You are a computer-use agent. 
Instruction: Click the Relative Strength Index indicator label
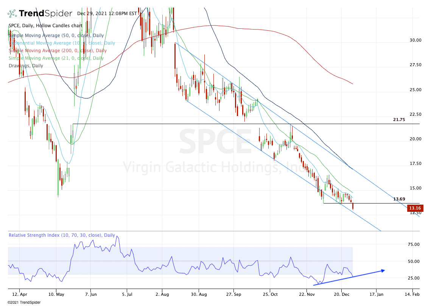[x=62, y=235]
